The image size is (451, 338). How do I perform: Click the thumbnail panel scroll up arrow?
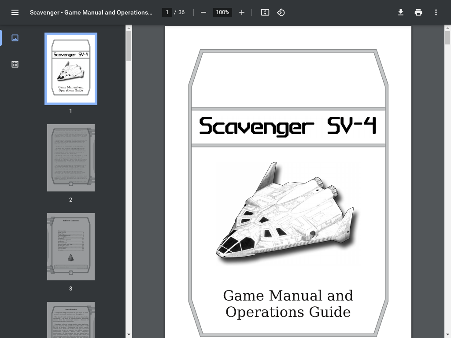coord(129,29)
